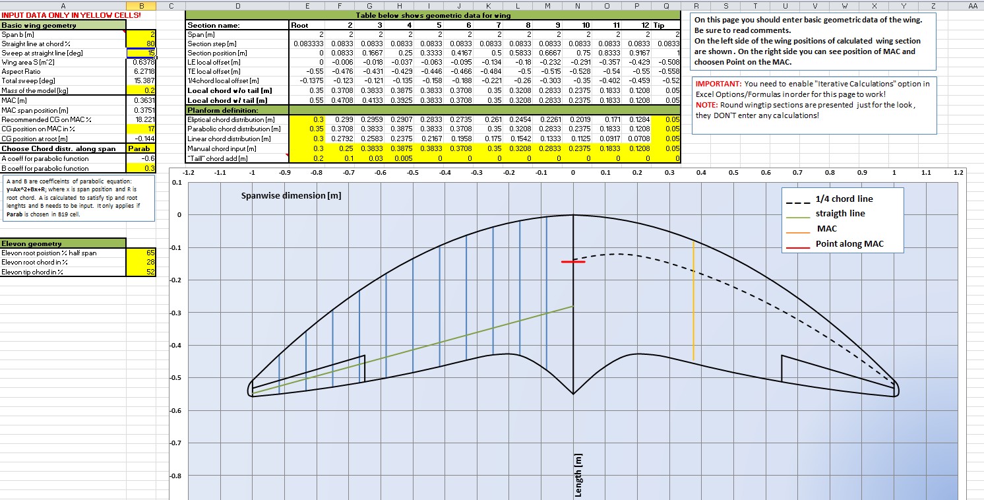Click the Straight line at chord % value cell
Image resolution: width=984 pixels, height=500 pixels.
coord(141,43)
